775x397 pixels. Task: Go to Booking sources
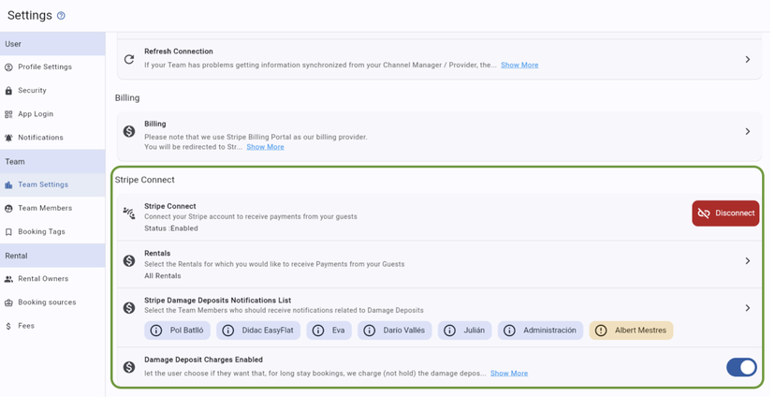(52, 302)
